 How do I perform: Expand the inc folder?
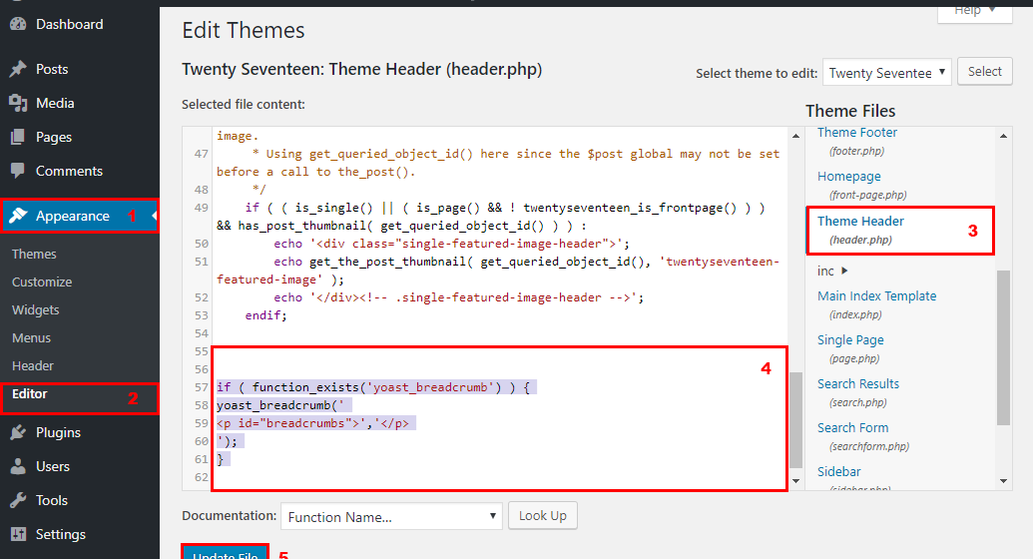click(832, 271)
